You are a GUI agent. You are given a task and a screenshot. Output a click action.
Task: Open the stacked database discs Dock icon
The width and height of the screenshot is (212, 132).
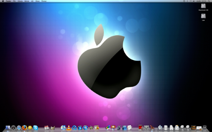165,128
